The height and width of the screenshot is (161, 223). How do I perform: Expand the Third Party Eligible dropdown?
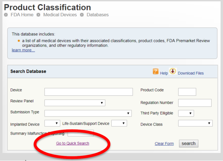click(x=186, y=113)
